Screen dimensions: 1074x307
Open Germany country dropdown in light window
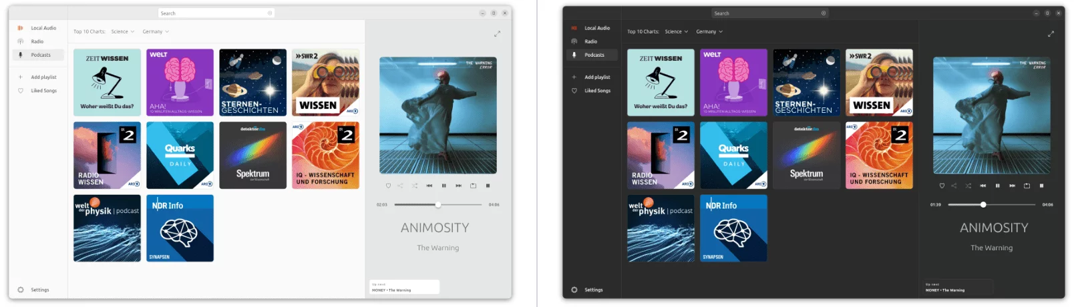pyautogui.click(x=156, y=31)
